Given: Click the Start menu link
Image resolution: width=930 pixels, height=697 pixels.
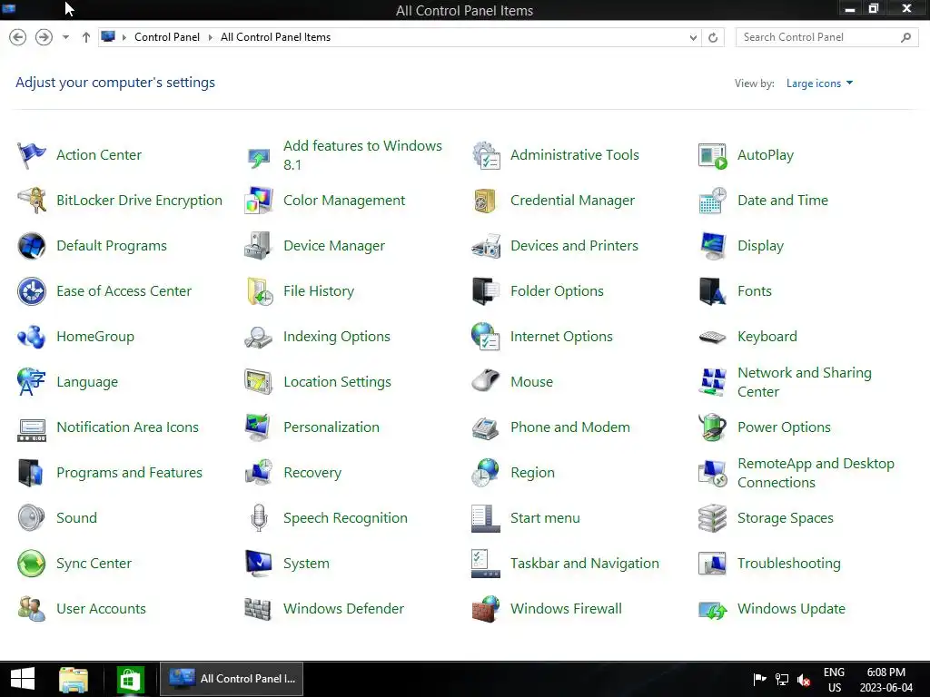Looking at the screenshot, I should point(545,518).
